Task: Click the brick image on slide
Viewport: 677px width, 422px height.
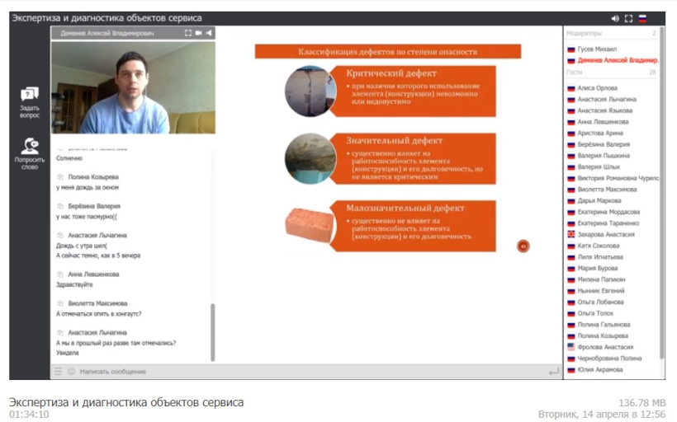Action: coord(310,224)
